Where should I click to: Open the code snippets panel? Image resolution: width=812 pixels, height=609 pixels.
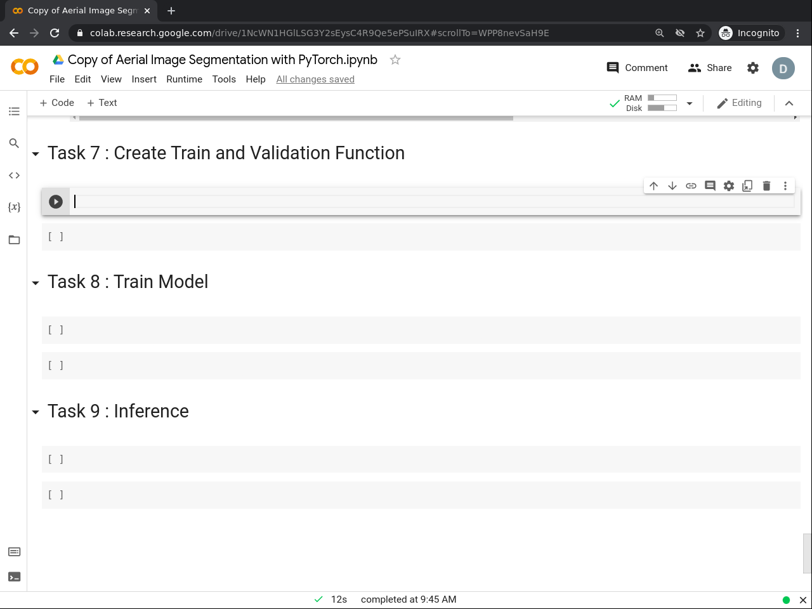[14, 175]
